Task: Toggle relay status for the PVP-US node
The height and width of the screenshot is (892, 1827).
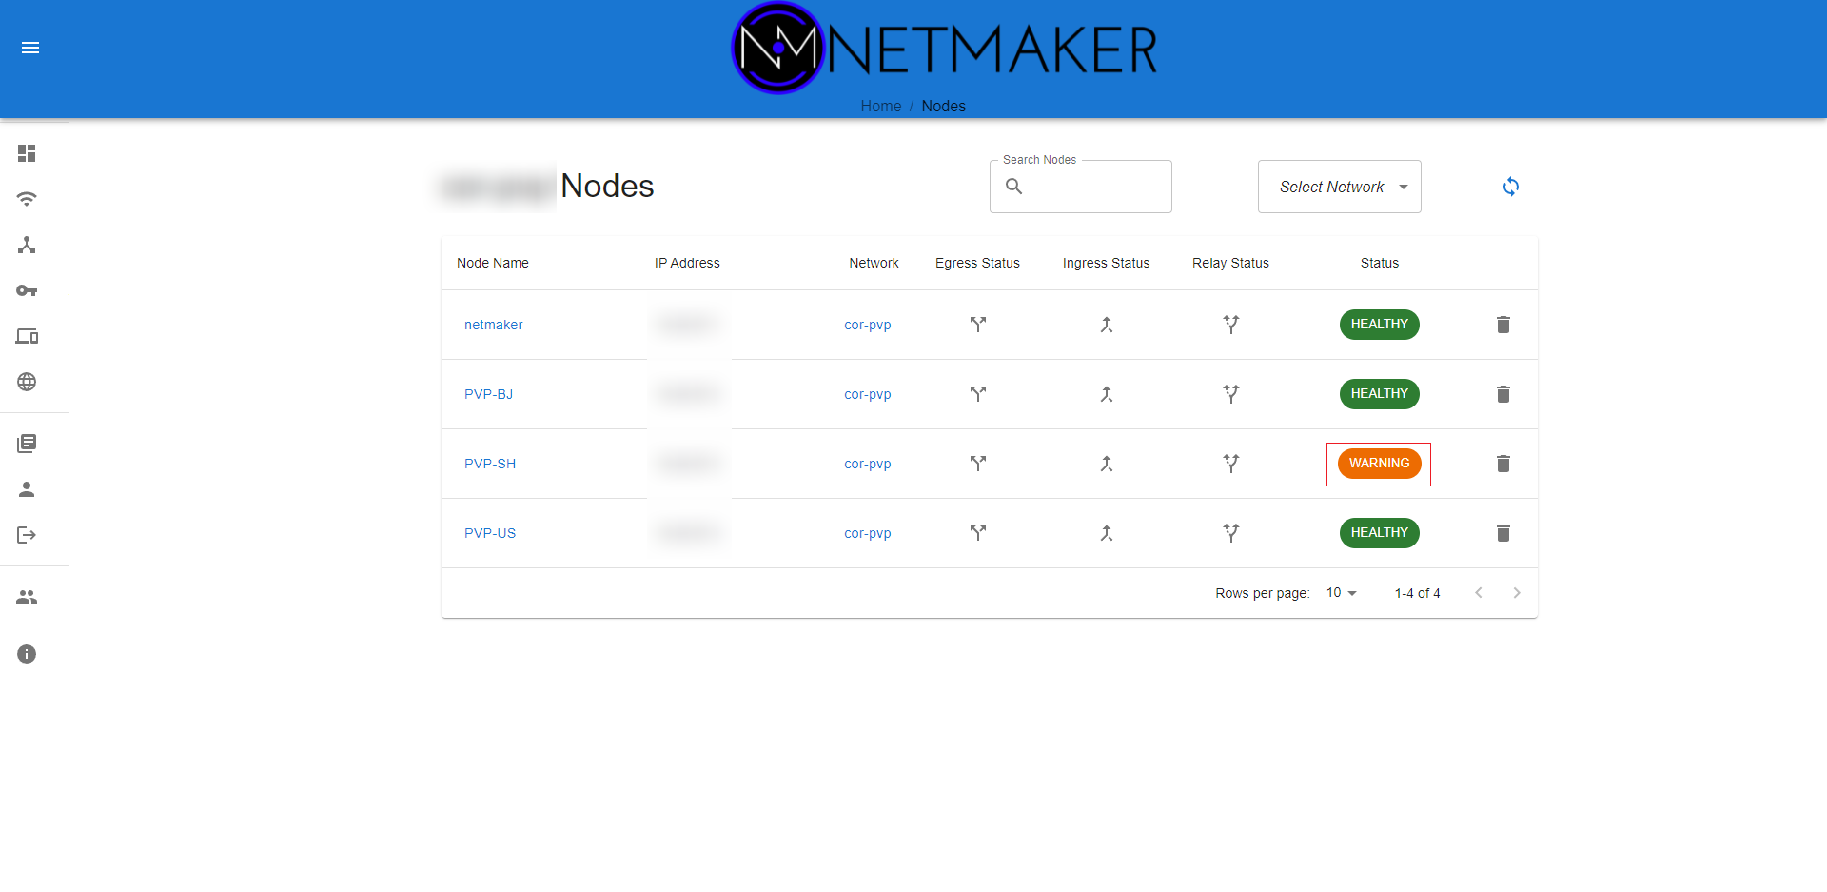Action: click(x=1230, y=533)
